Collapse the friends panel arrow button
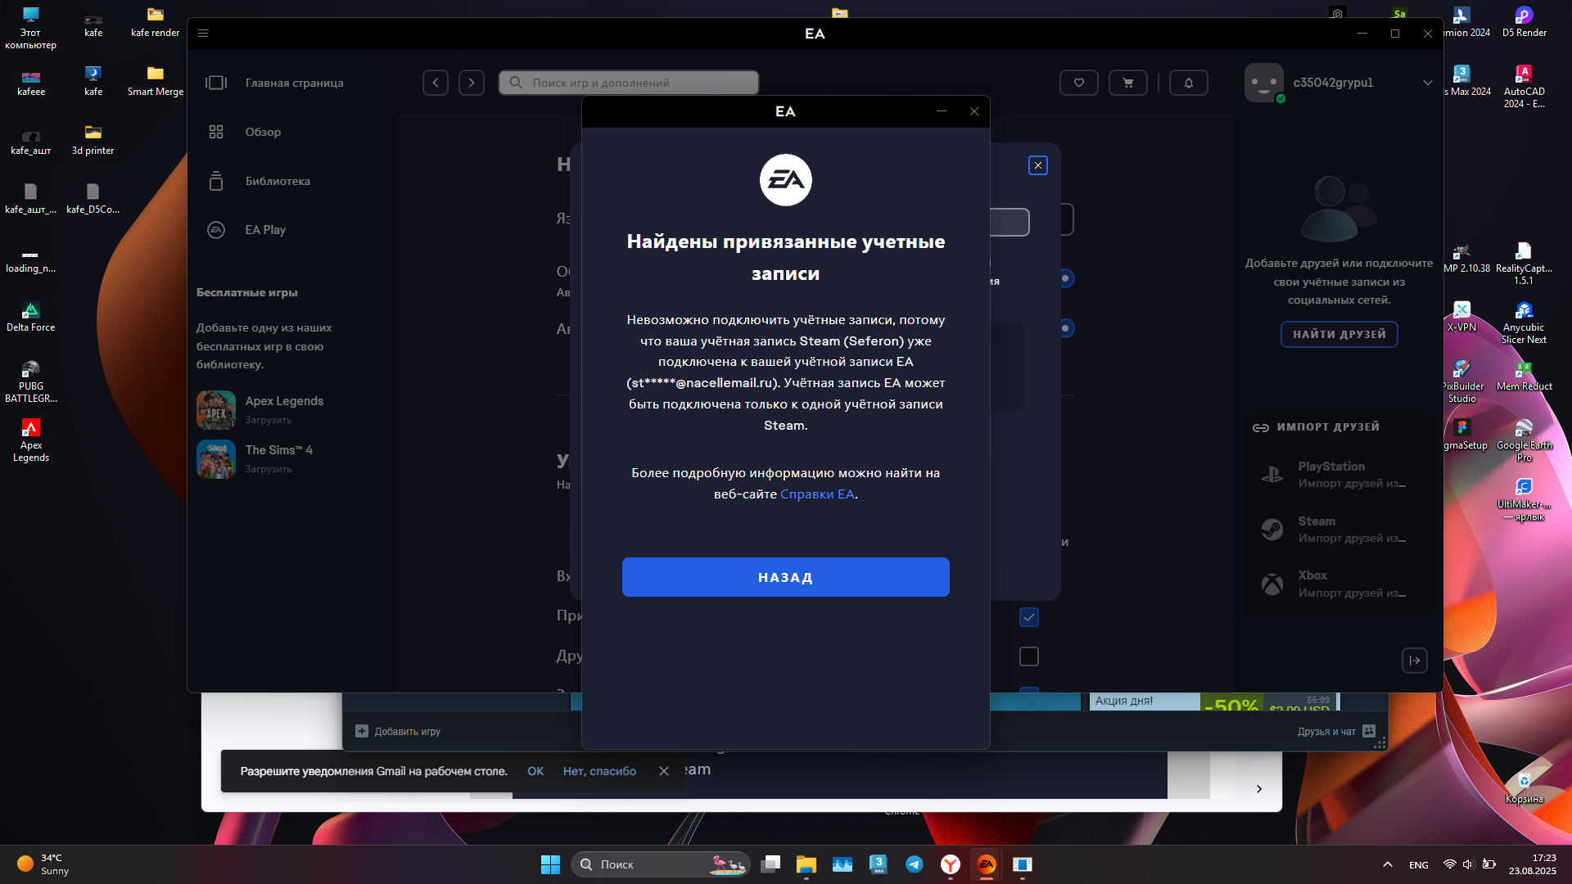This screenshot has height=884, width=1572. point(1415,661)
